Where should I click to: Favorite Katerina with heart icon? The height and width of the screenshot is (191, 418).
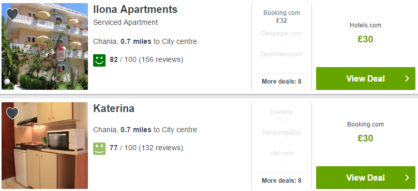click(12, 113)
